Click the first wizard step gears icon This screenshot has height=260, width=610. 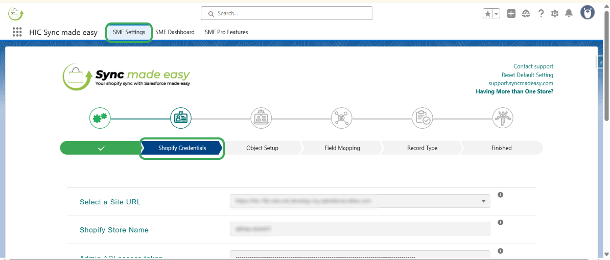click(100, 117)
